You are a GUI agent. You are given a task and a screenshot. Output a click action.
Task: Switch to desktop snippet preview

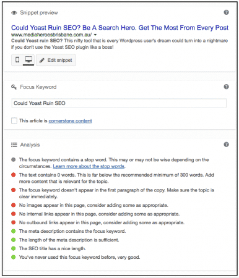[28, 60]
